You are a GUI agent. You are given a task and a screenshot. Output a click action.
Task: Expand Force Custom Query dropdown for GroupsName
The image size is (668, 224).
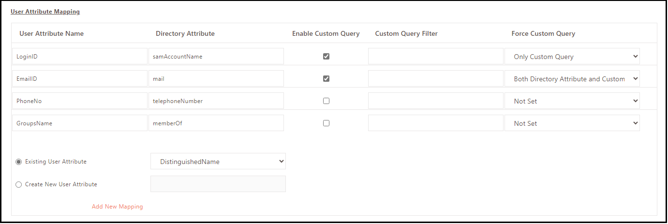[x=572, y=123]
